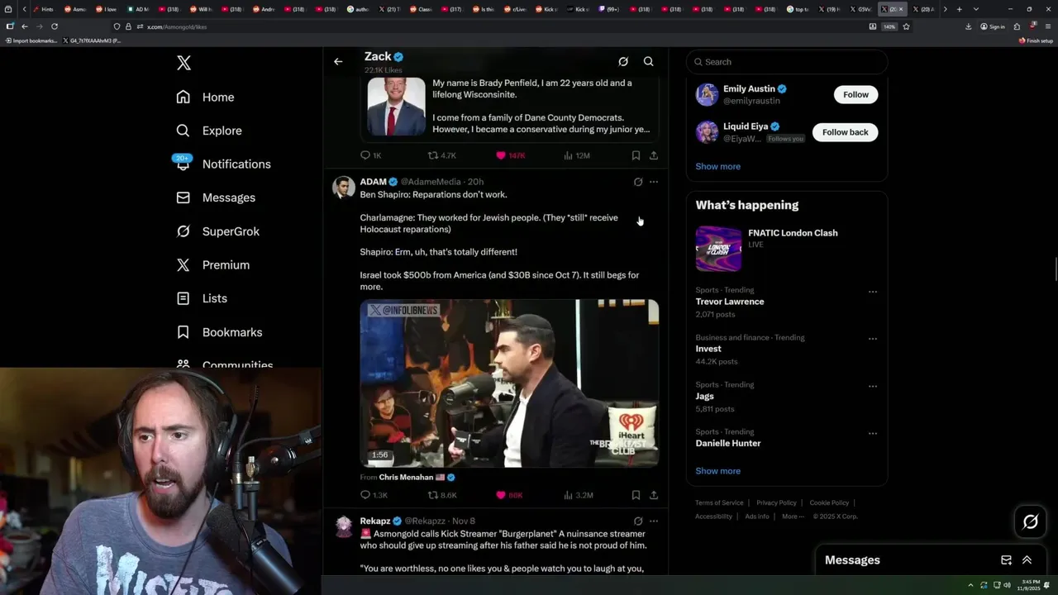Open Lists from the sidebar

click(202, 298)
